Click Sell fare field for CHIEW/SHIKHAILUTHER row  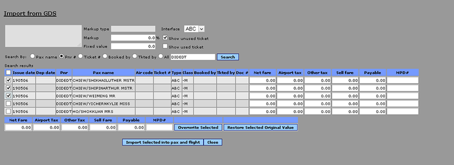click(x=345, y=80)
